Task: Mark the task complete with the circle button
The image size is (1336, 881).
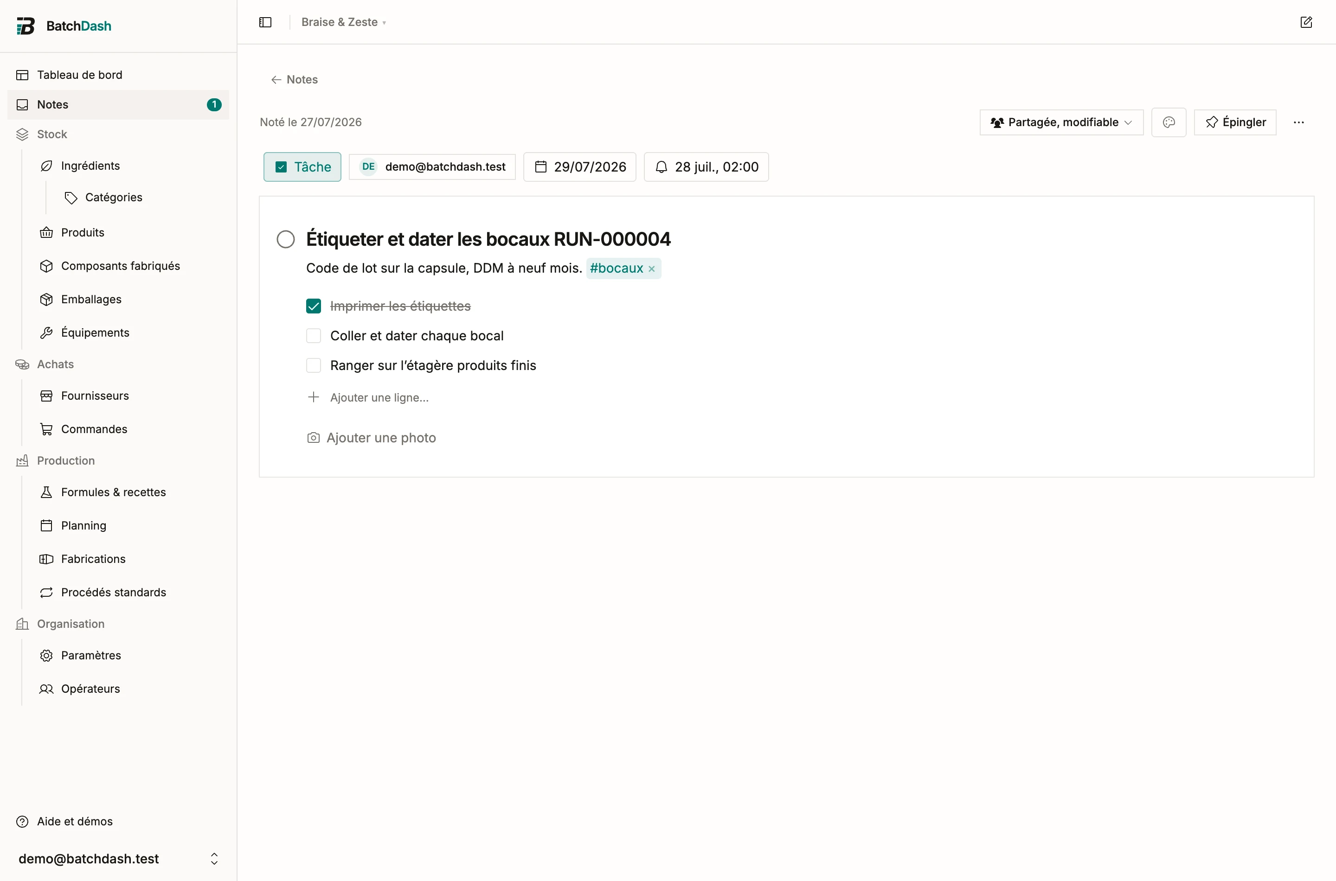Action: click(285, 239)
